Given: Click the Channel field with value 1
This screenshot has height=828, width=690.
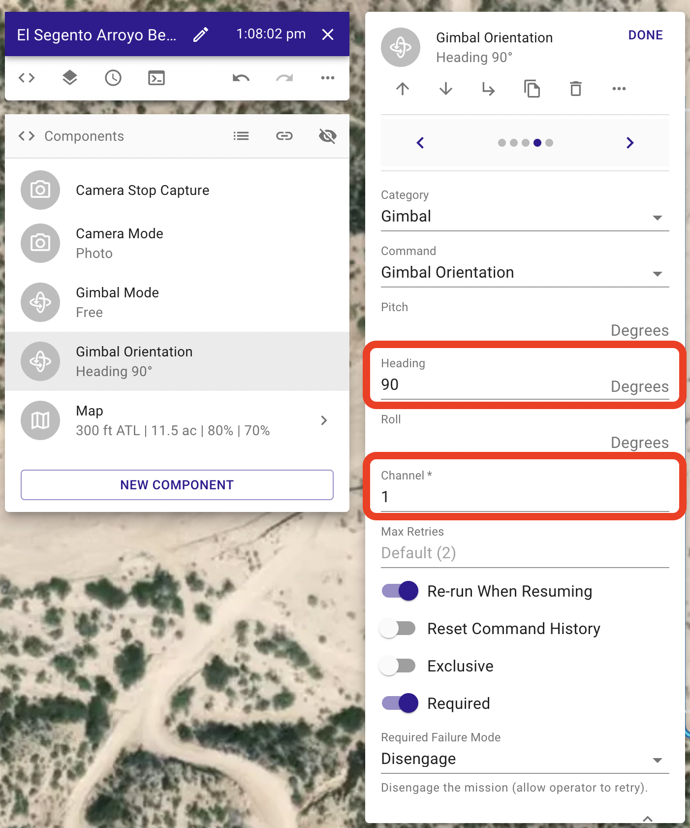Looking at the screenshot, I should click(x=525, y=497).
